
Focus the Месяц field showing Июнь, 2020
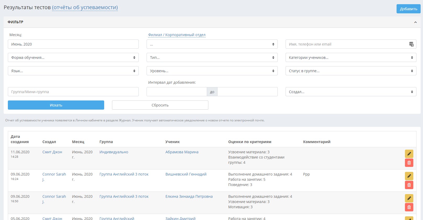[x=73, y=44]
